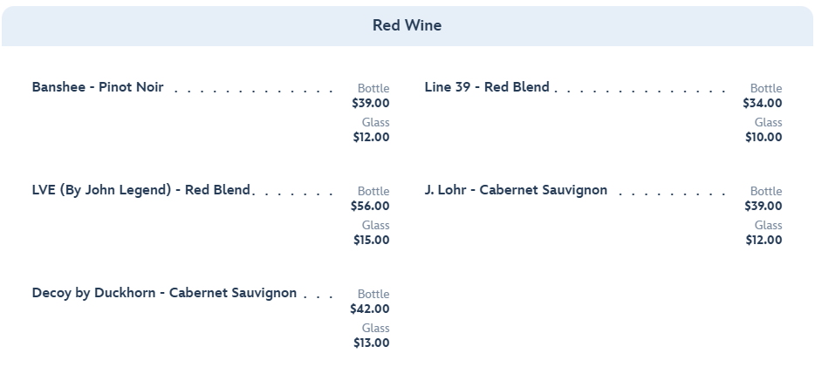815x367 pixels.
Task: Pick the Line 39 $34.00 bottle price
Action: coord(764,103)
